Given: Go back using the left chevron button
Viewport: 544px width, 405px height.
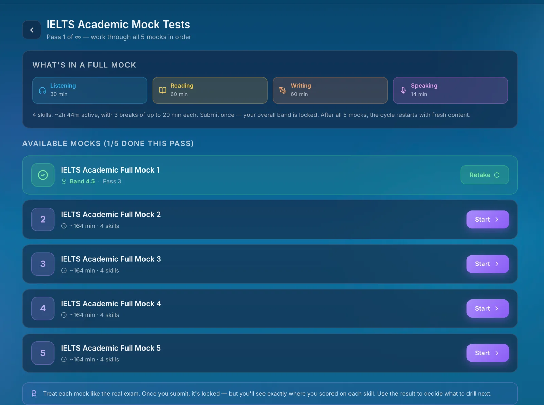Looking at the screenshot, I should 32,30.
